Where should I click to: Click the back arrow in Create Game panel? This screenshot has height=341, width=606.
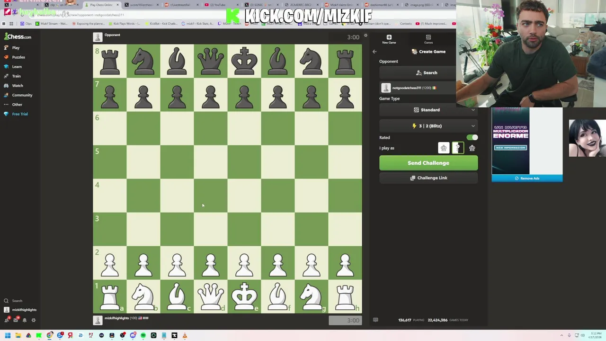pos(374,52)
